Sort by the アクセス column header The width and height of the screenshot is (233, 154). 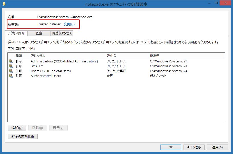tap(126, 56)
